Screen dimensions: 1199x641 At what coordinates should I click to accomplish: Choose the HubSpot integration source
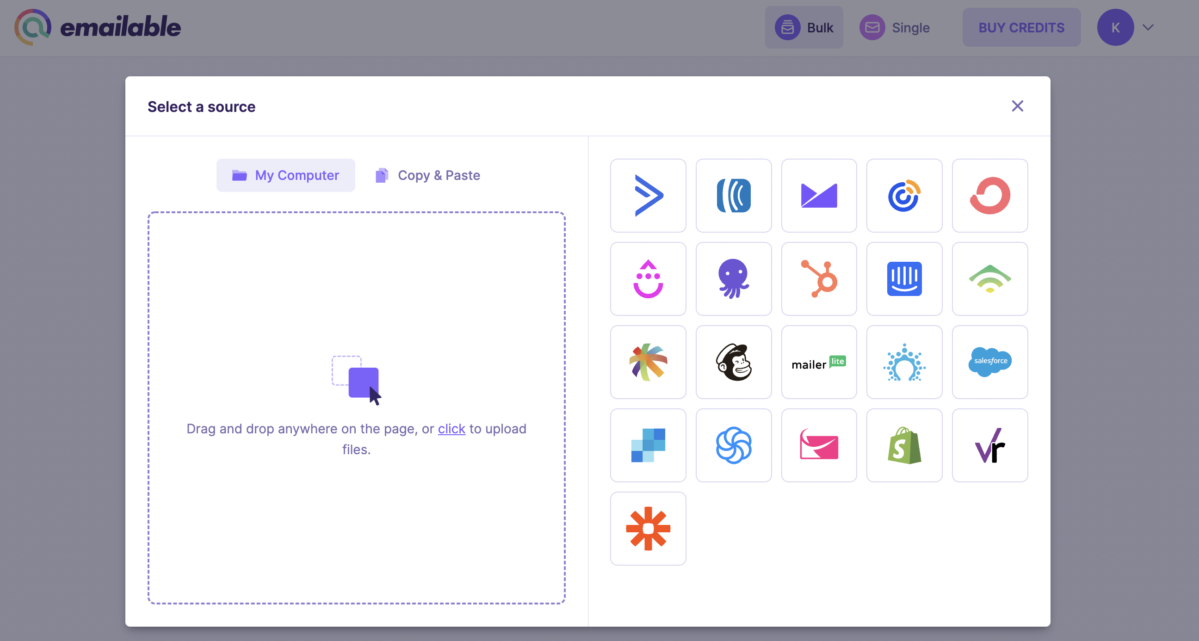click(819, 279)
